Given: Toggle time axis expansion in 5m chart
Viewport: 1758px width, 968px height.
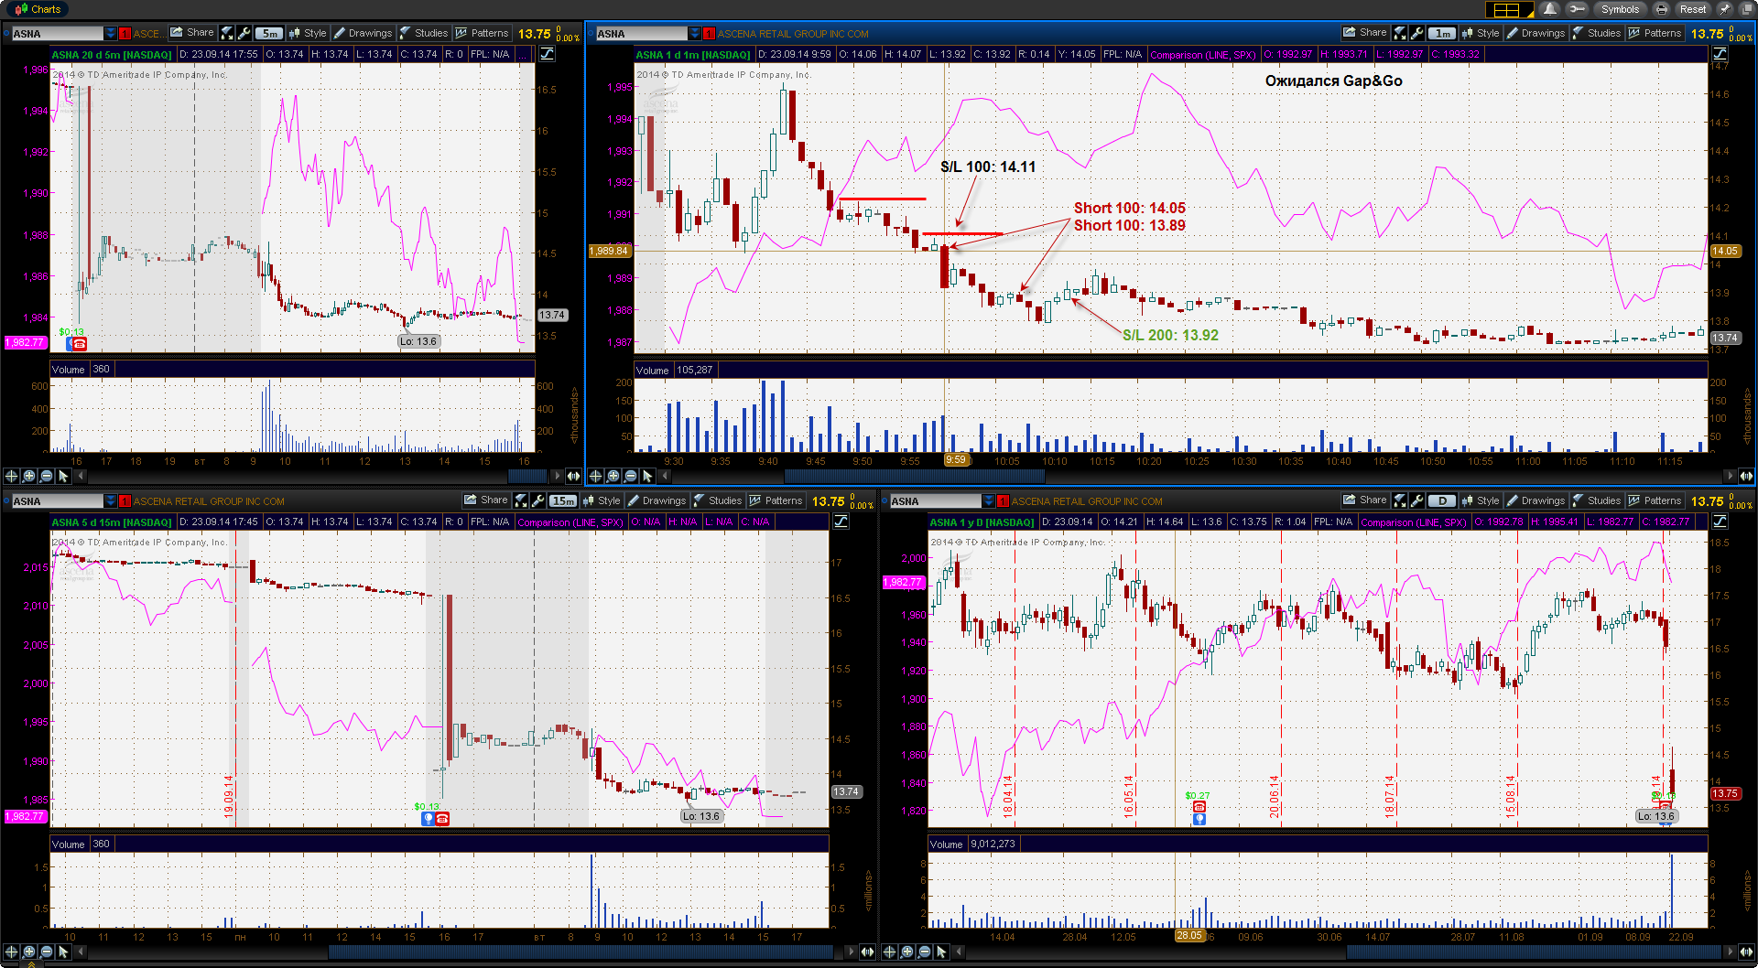Looking at the screenshot, I should point(573,476).
